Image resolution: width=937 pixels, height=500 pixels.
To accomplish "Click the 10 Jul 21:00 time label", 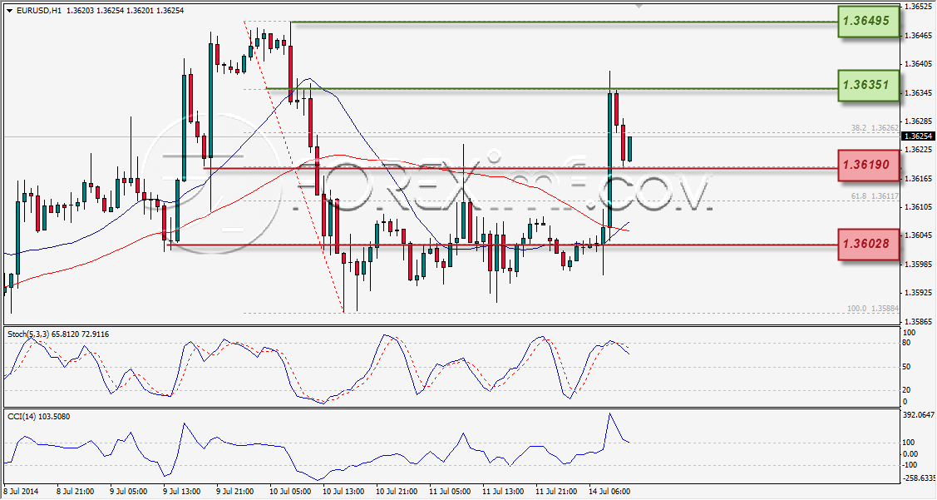I will click(397, 492).
